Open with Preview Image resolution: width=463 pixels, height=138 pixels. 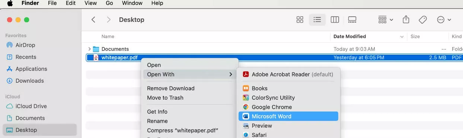click(x=288, y=125)
